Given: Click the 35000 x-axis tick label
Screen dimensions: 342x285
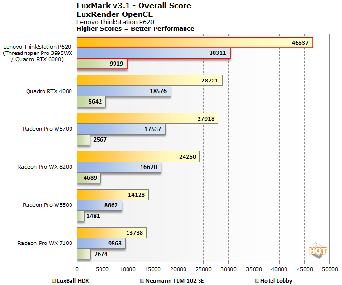Looking at the screenshot, I should click(x=254, y=269).
